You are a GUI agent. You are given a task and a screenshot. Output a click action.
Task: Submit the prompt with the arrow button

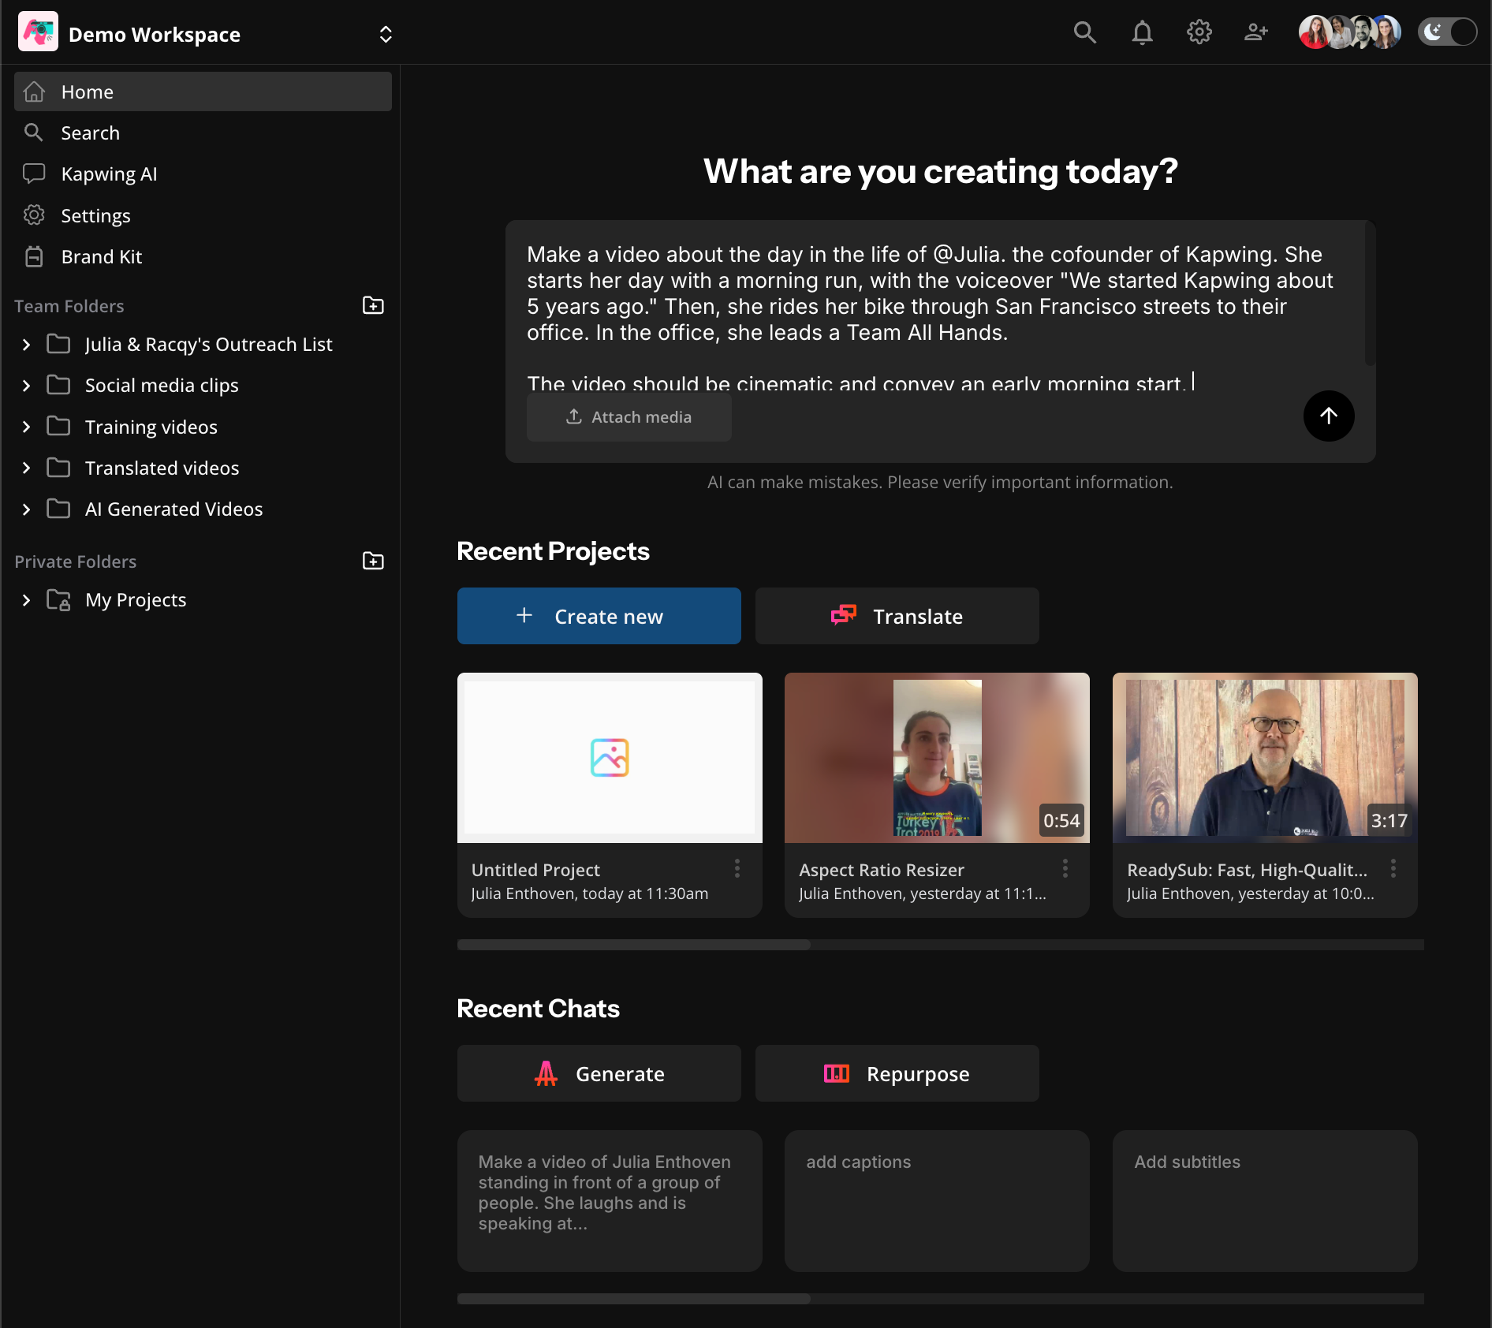(1328, 416)
